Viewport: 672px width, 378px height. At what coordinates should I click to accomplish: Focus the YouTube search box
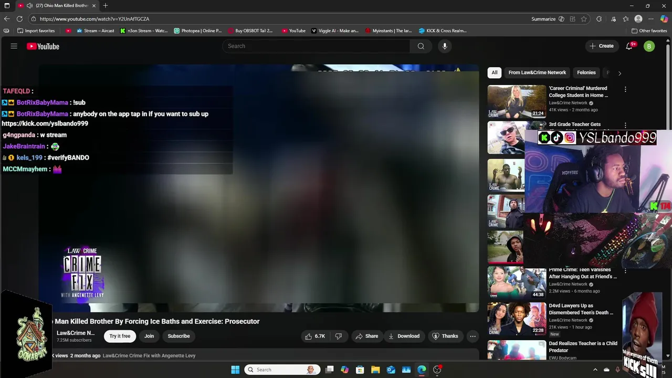pyautogui.click(x=317, y=46)
